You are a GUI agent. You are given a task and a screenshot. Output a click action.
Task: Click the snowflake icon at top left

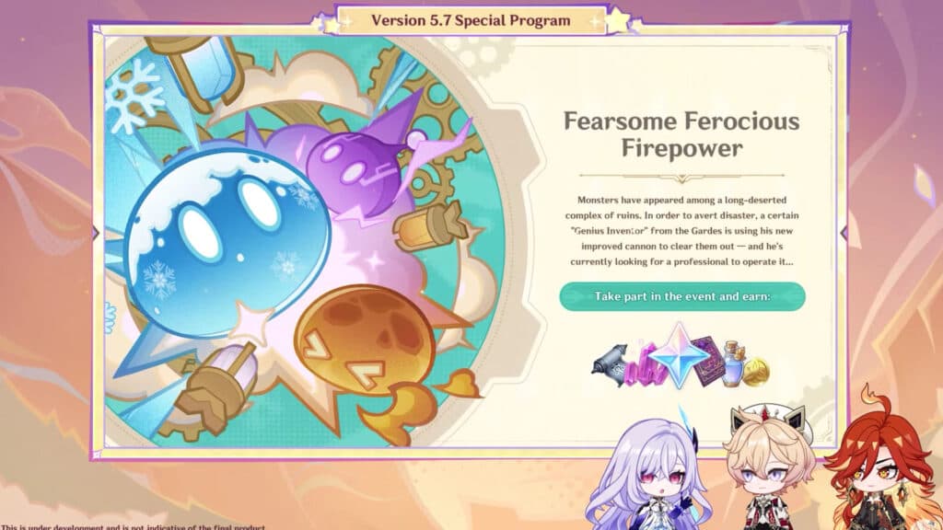click(x=134, y=96)
